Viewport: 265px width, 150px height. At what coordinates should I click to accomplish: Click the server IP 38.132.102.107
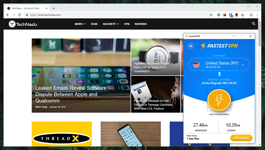pyautogui.click(x=213, y=67)
